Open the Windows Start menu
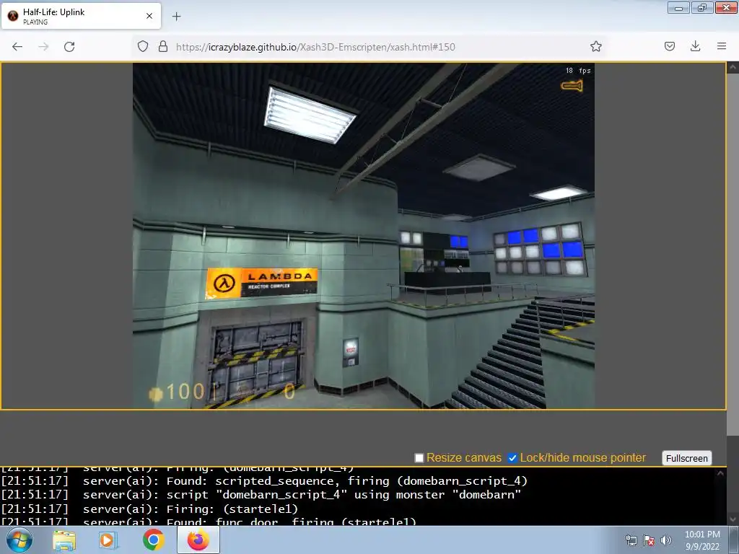The image size is (739, 554). (19, 540)
